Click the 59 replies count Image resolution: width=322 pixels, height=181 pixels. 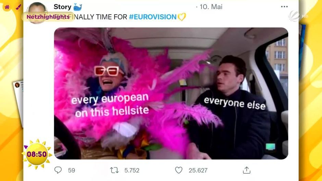[x=72, y=170]
